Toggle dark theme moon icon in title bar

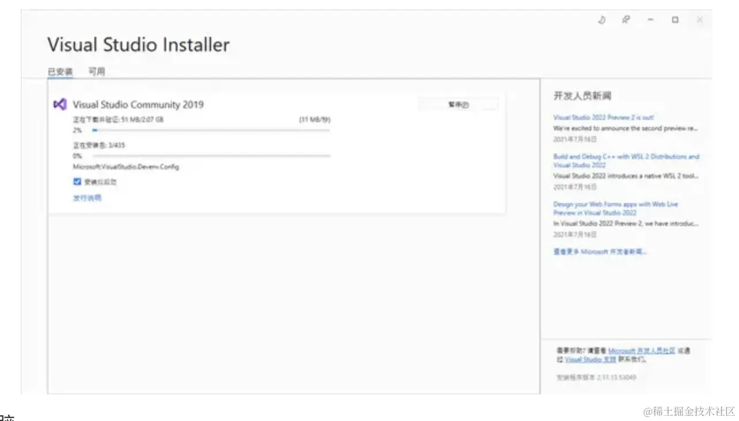(x=601, y=20)
